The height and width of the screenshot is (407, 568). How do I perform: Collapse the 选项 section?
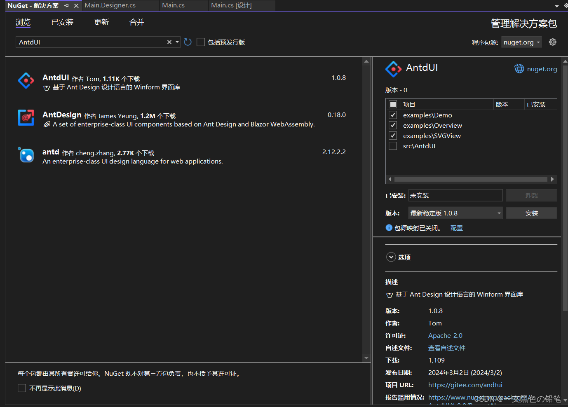tap(391, 257)
